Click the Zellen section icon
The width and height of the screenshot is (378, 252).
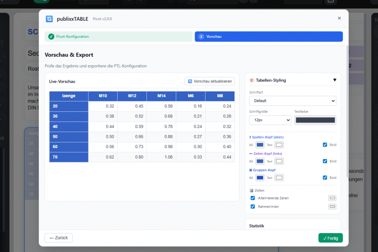point(251,190)
